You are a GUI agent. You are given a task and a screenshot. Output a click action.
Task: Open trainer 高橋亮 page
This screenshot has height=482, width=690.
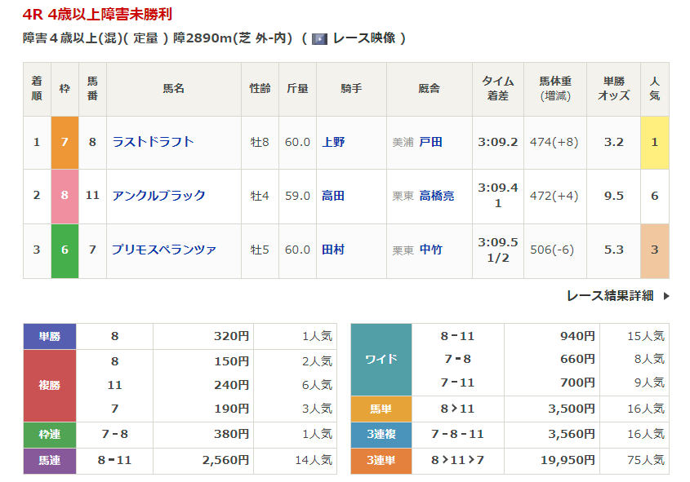point(437,196)
